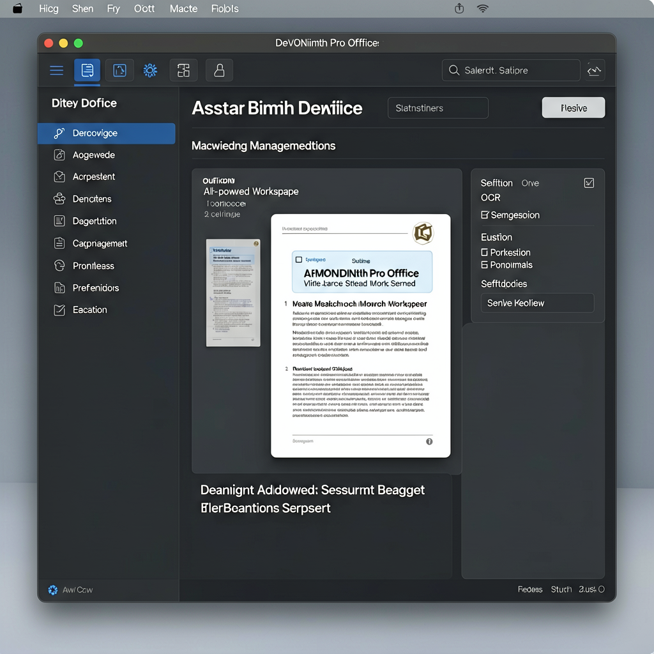Click the Senve Keoliew button

[x=537, y=303]
